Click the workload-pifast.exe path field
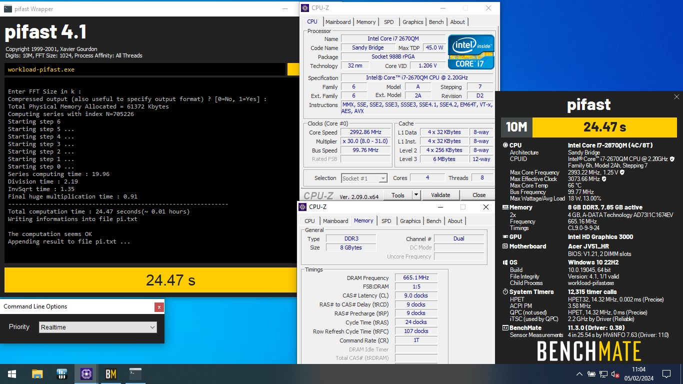This screenshot has height=384, width=683. coord(145,69)
